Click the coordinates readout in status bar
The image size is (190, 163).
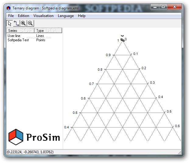pyautogui.click(x=30, y=152)
